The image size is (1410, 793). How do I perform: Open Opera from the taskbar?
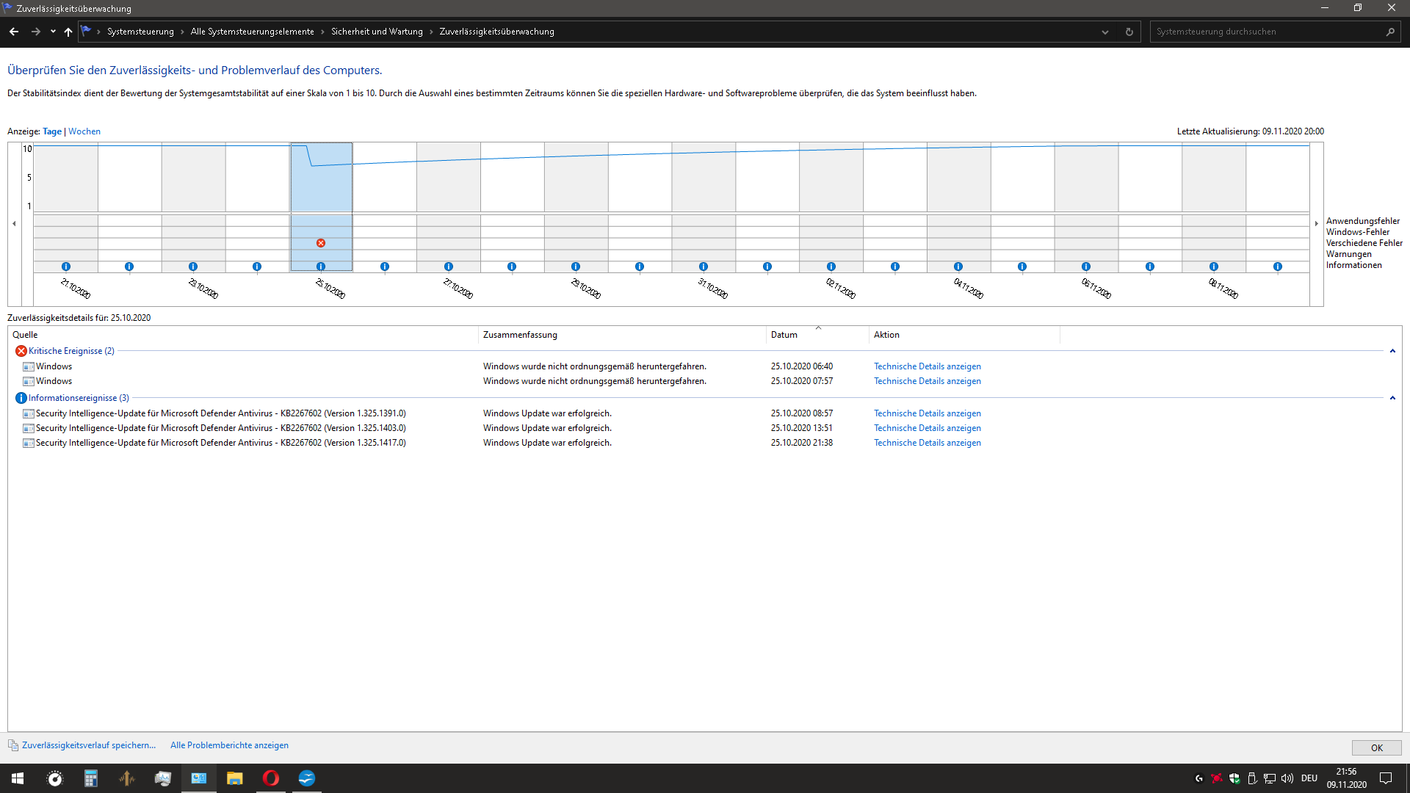270,778
